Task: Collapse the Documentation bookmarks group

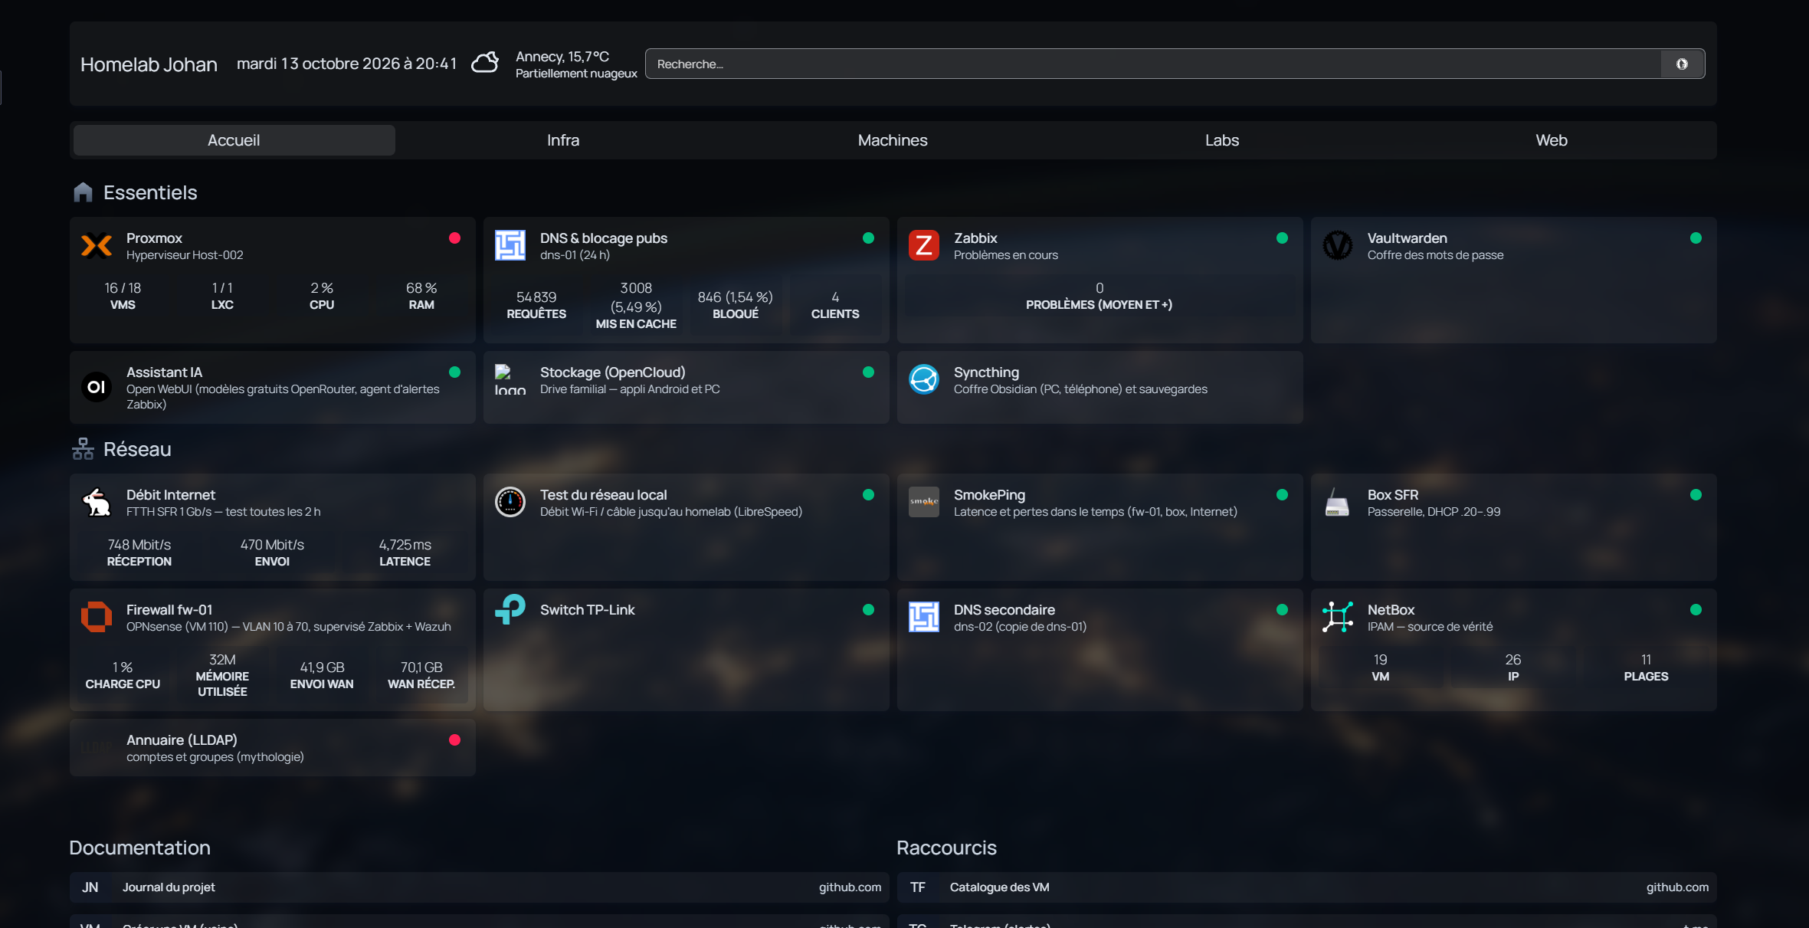Action: point(139,848)
